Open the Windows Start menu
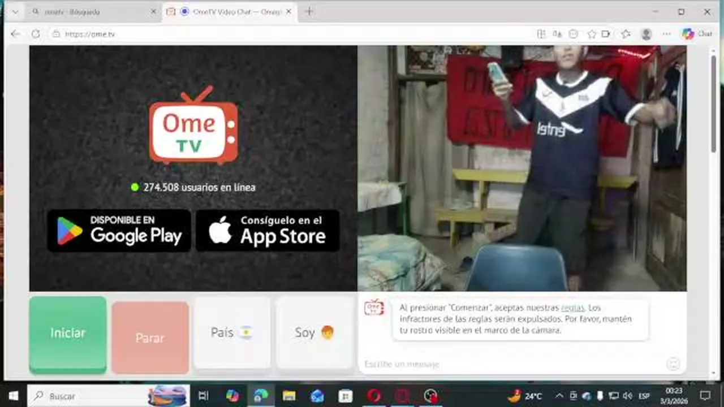 [x=13, y=396]
